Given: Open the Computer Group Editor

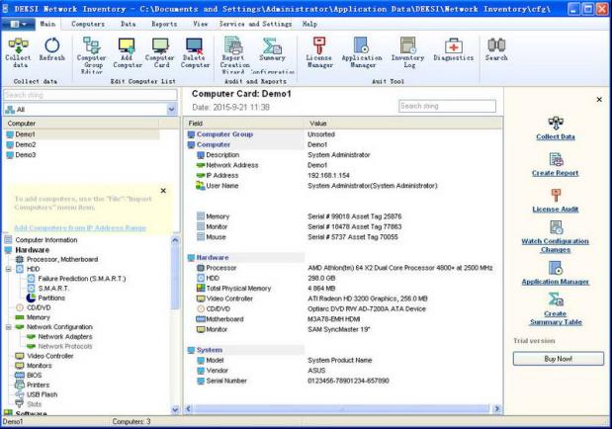Looking at the screenshot, I should pyautogui.click(x=92, y=55).
